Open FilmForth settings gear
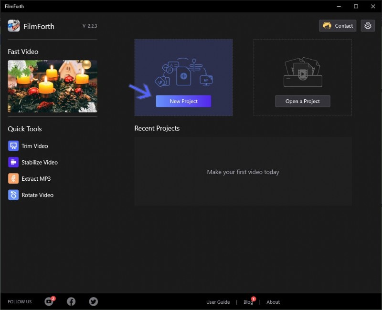 pyautogui.click(x=368, y=26)
